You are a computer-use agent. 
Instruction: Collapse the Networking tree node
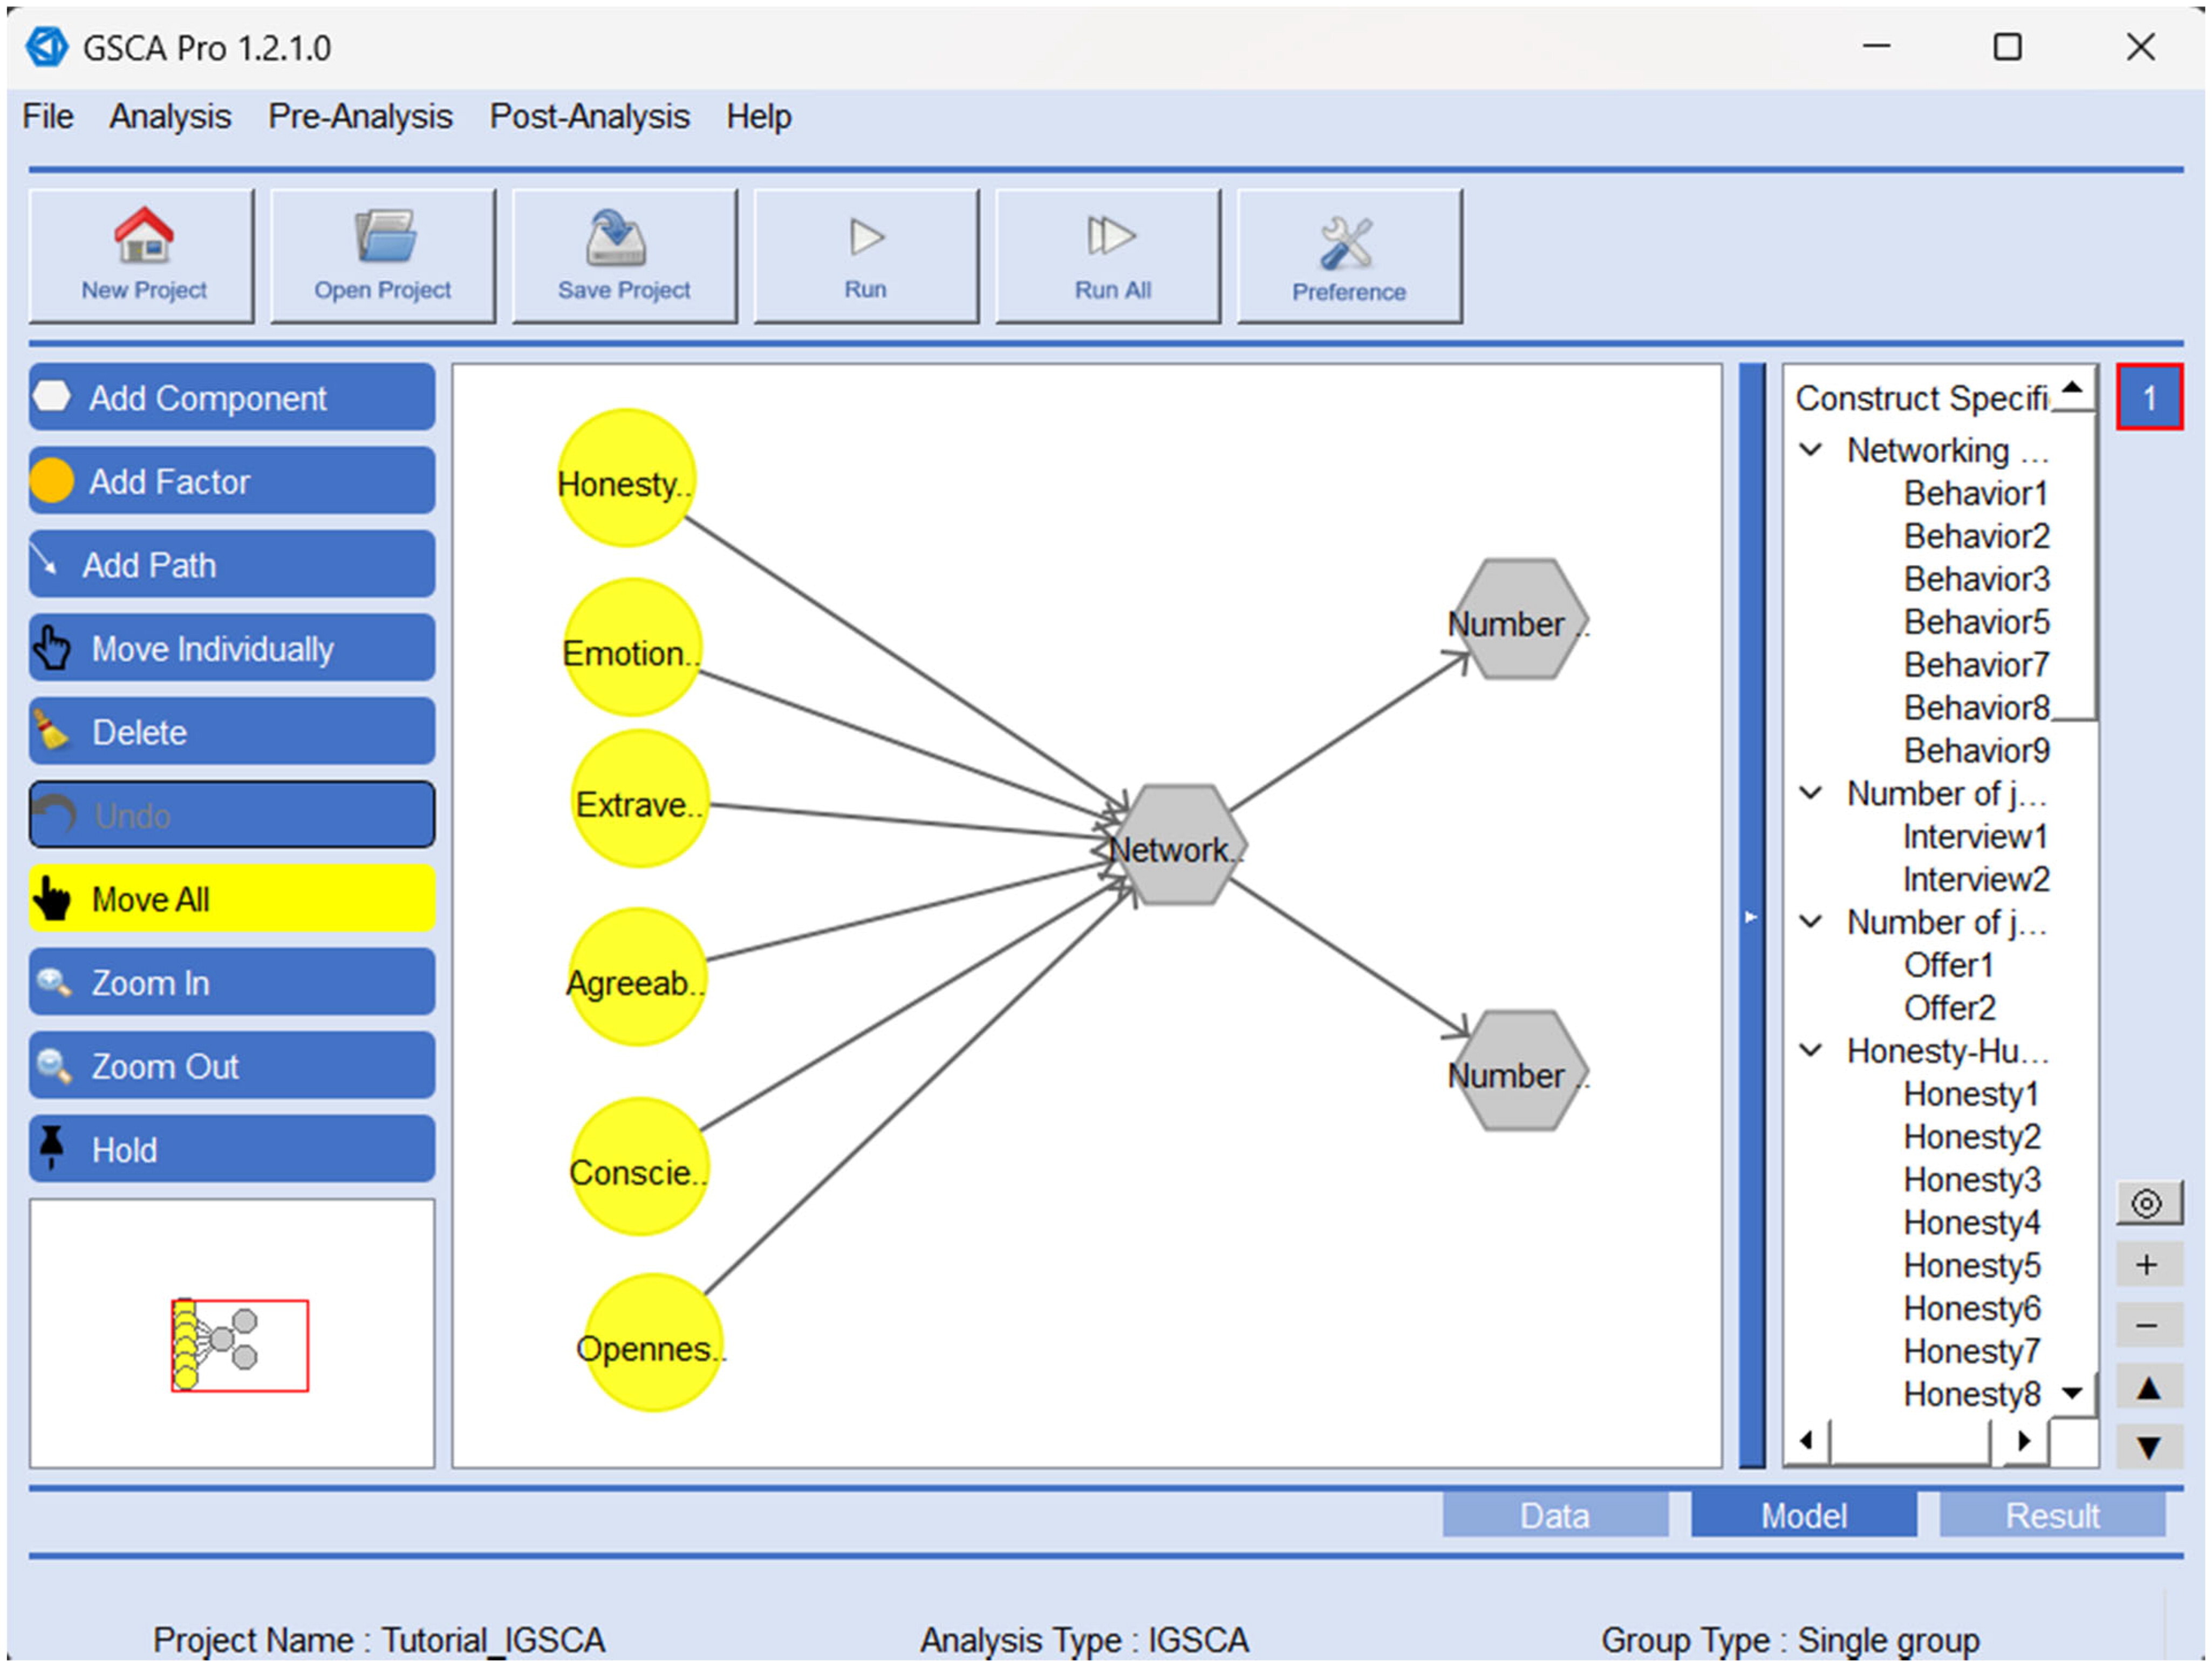click(x=1811, y=450)
